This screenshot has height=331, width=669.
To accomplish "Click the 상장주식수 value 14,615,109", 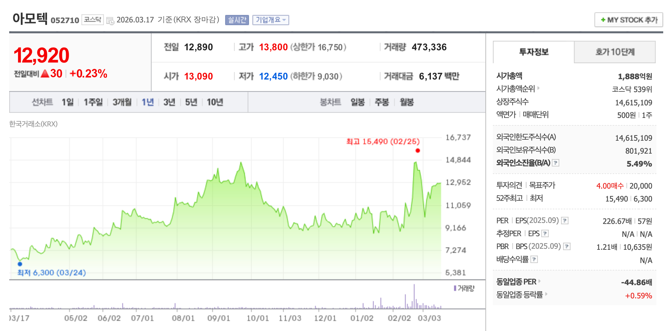I will point(634,103).
